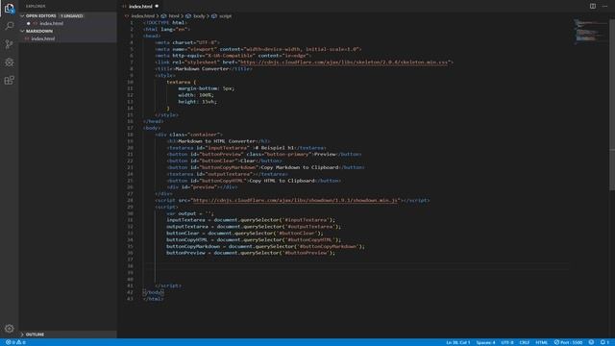The height and width of the screenshot is (346, 615).
Task: Click the closing script tag on line 41
Action: point(168,285)
